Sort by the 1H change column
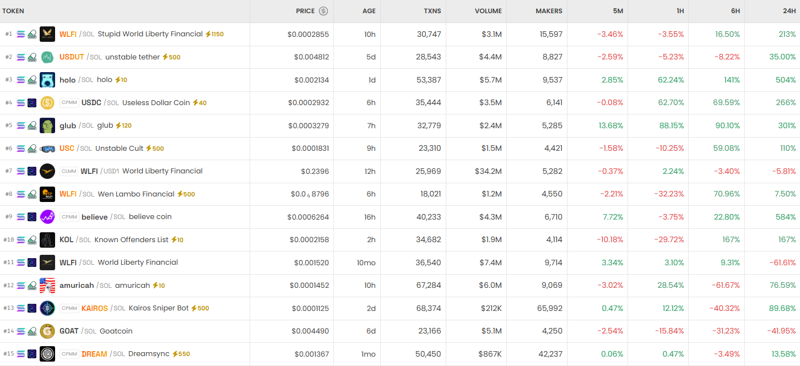The width and height of the screenshot is (800, 366). click(x=679, y=11)
